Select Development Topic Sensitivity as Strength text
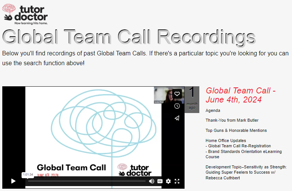 tap(246, 172)
